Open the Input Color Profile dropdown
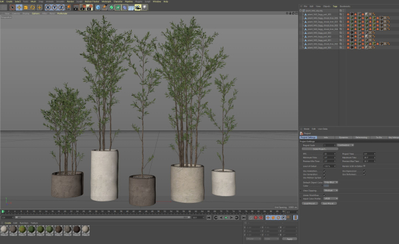Image resolution: width=399 pixels, height=244 pixels. coord(331,198)
